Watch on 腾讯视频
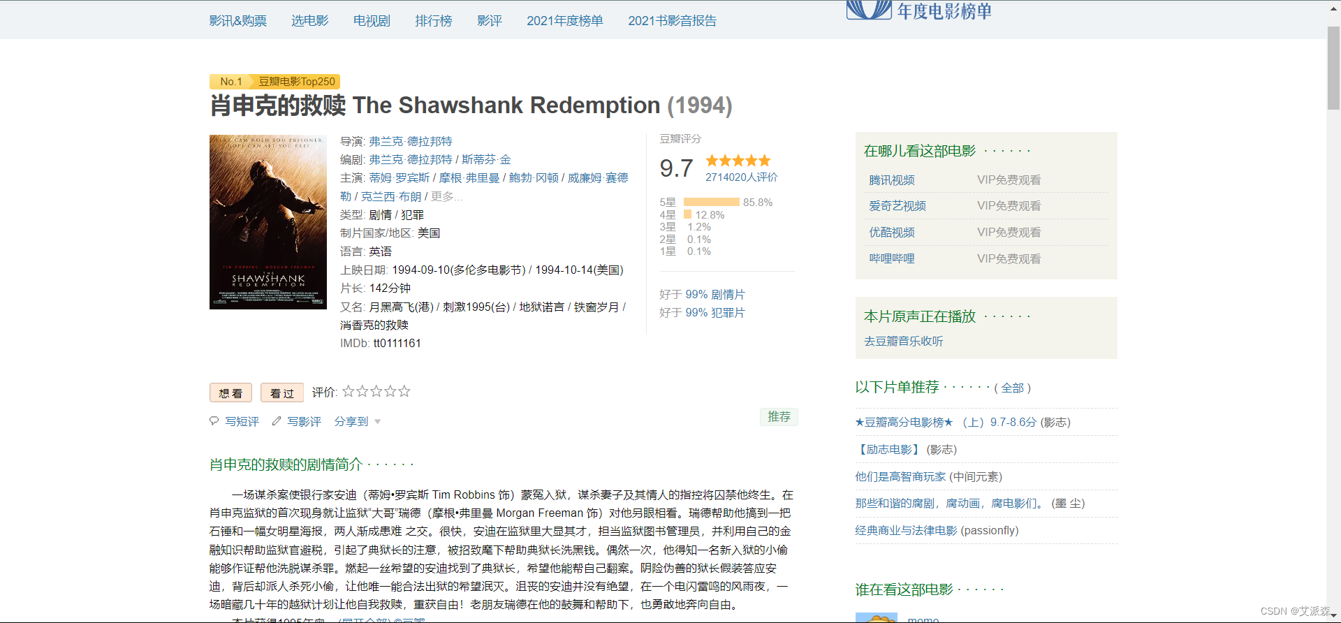The height and width of the screenshot is (623, 1341). [x=892, y=180]
